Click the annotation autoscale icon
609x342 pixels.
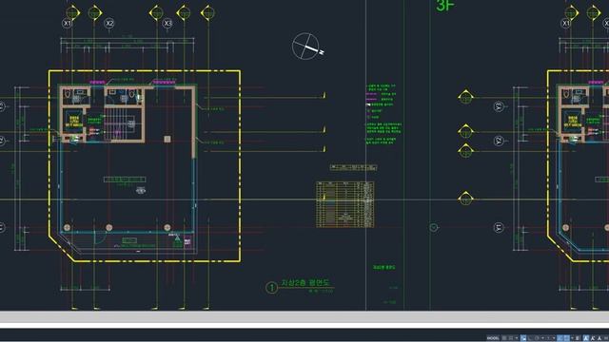click(592, 338)
